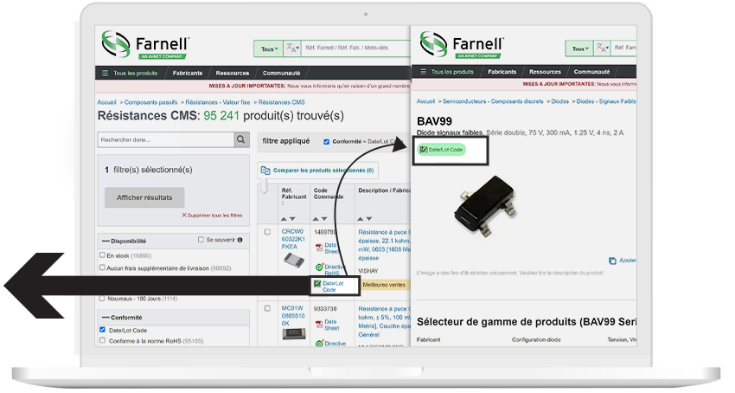Click the Farnell logo on the left page
This screenshot has height=393, width=735.
point(146,45)
